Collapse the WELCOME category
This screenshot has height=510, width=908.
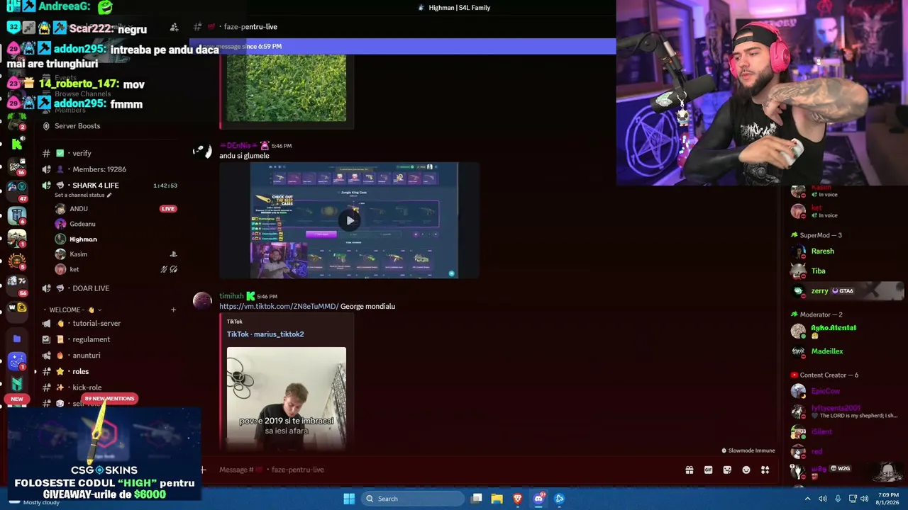[74, 310]
